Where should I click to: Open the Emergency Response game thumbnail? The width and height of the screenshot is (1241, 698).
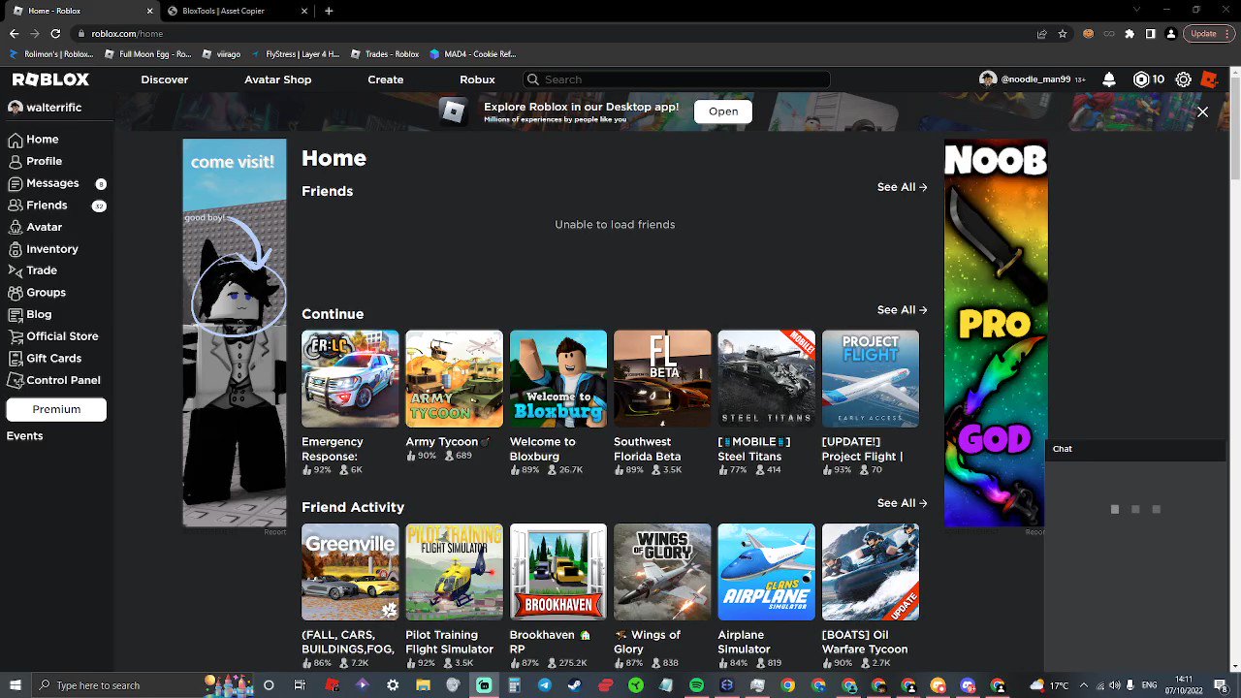click(x=350, y=379)
